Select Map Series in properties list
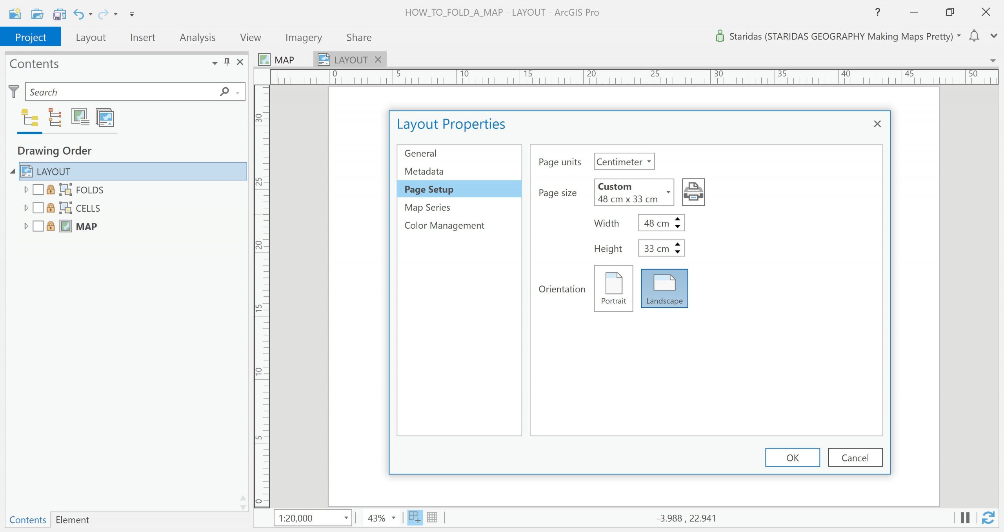The height and width of the screenshot is (532, 1004). 427,207
